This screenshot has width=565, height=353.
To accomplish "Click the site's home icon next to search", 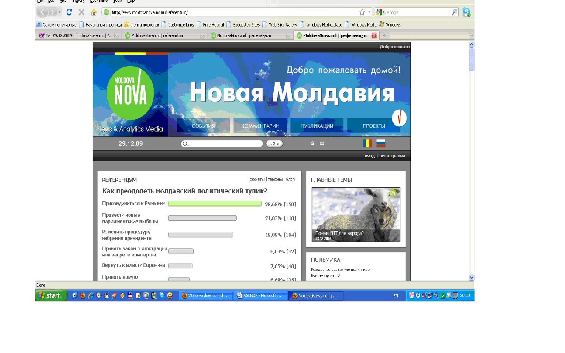I will pyautogui.click(x=313, y=143).
